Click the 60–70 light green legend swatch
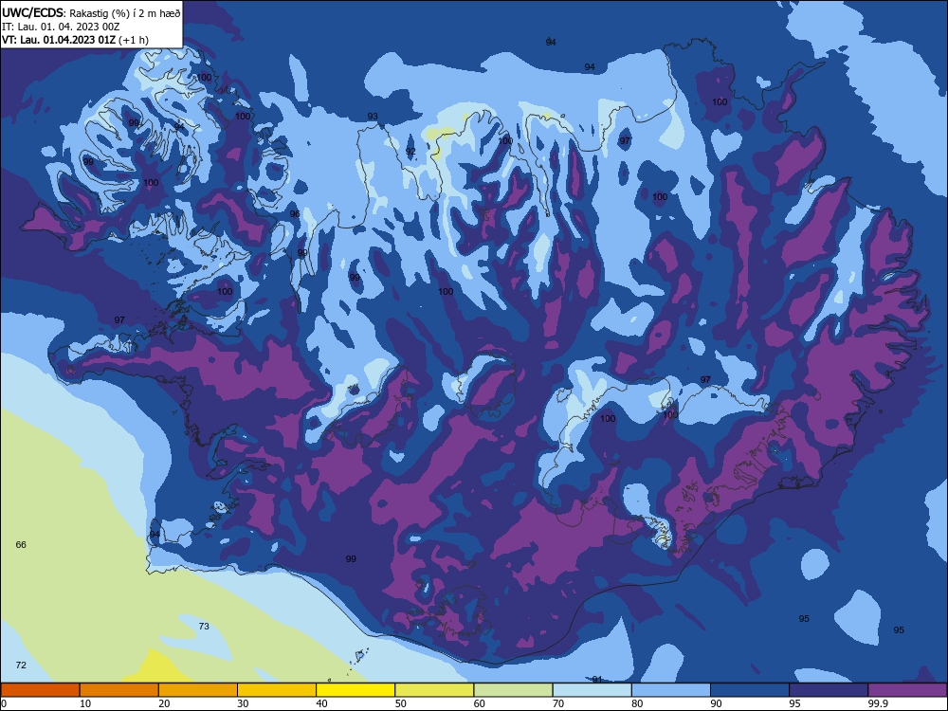 [x=513, y=690]
